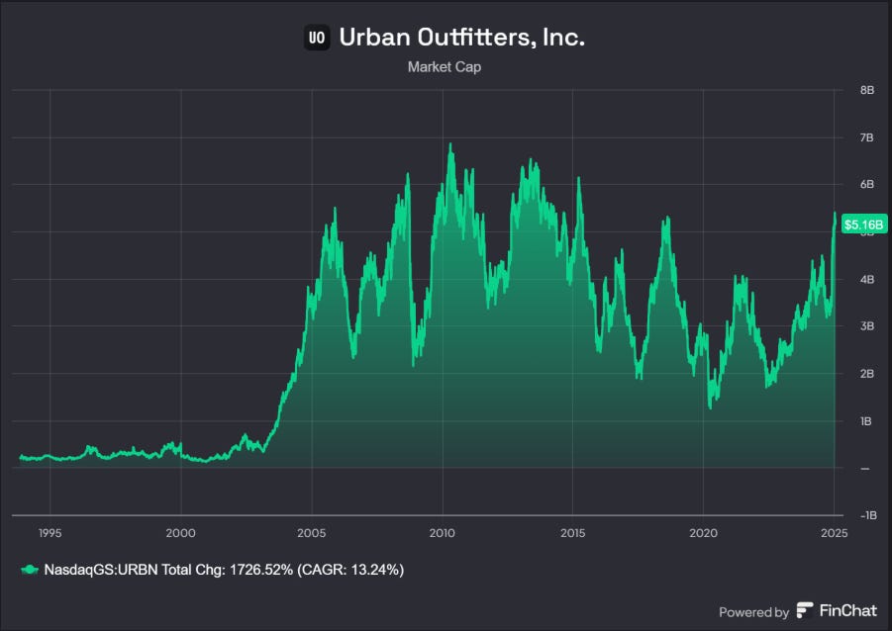Click the 2025 x-axis label

click(x=834, y=533)
